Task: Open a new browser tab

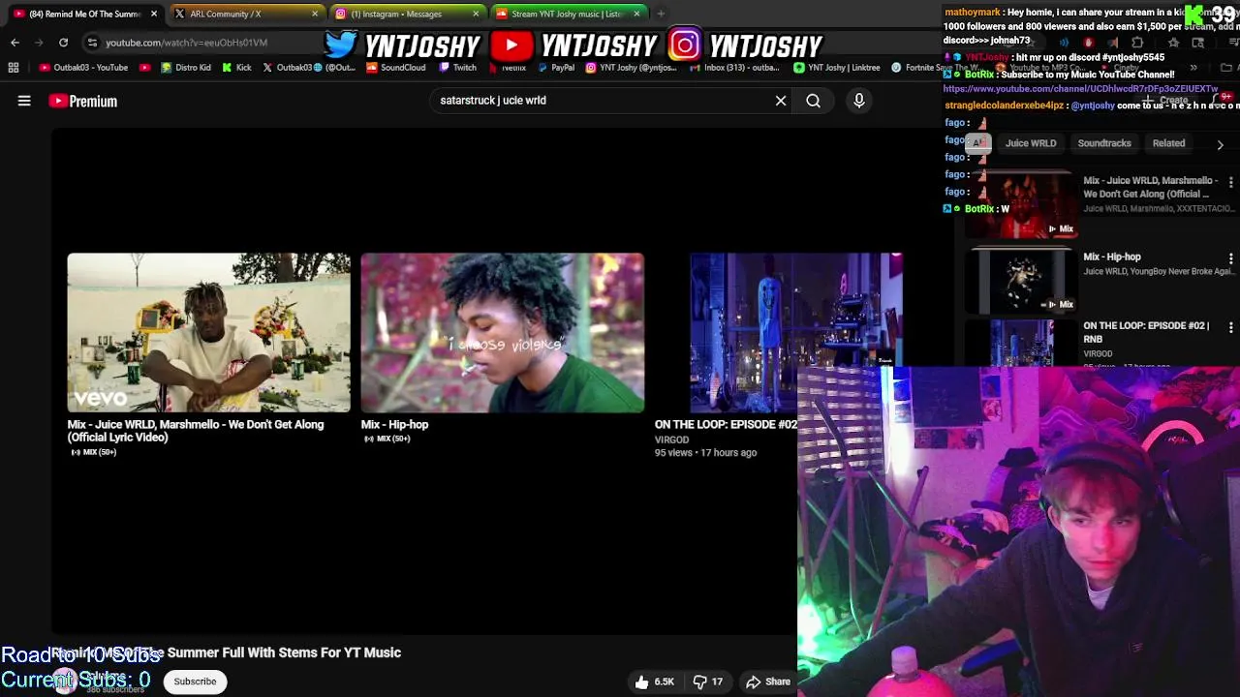Action: [661, 14]
